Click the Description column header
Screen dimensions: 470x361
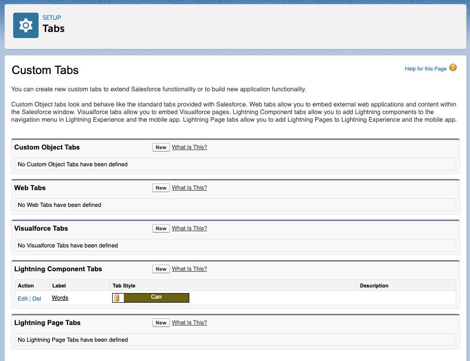374,285
